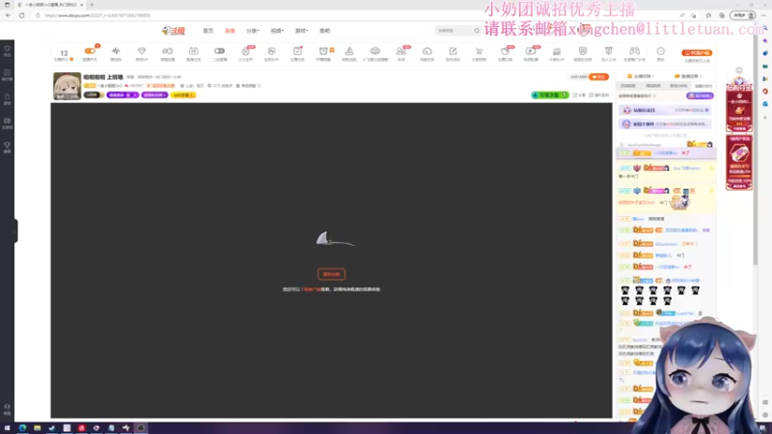The width and height of the screenshot is (772, 434).
Task: Open the trophy icon in left sidebar
Action: click(7, 147)
